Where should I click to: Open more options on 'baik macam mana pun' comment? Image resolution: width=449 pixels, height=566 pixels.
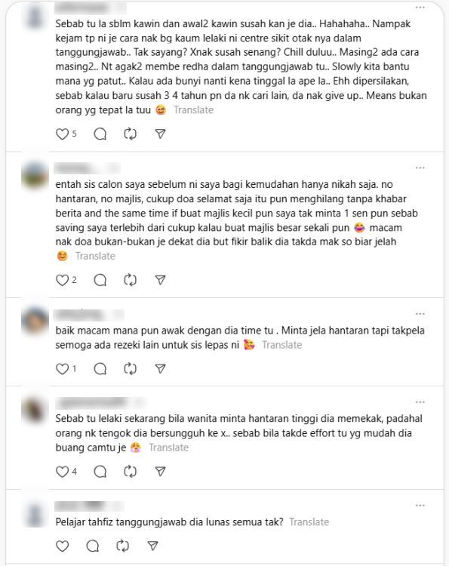[420, 314]
